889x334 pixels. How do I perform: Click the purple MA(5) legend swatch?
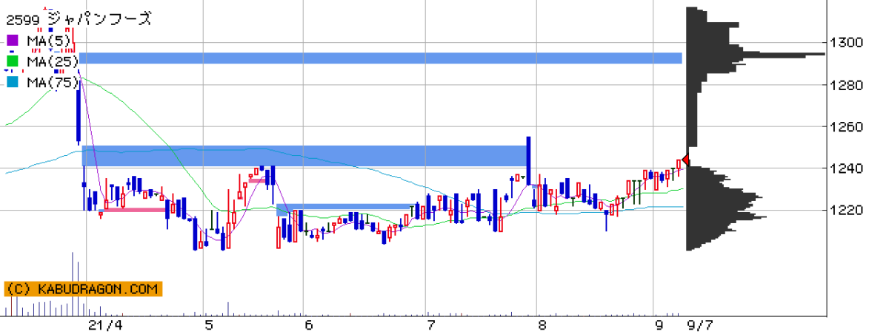[x=13, y=40]
